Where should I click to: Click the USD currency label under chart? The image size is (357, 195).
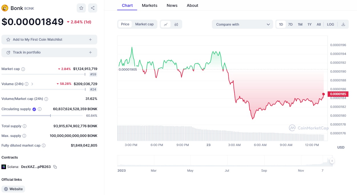coord(341,147)
